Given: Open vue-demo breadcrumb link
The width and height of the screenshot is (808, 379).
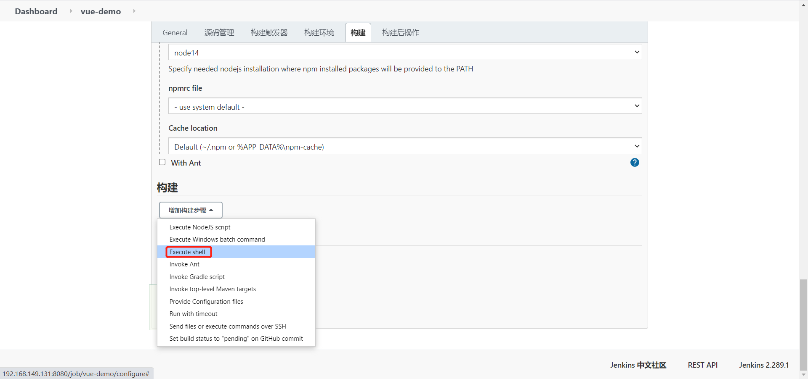Looking at the screenshot, I should tap(101, 11).
